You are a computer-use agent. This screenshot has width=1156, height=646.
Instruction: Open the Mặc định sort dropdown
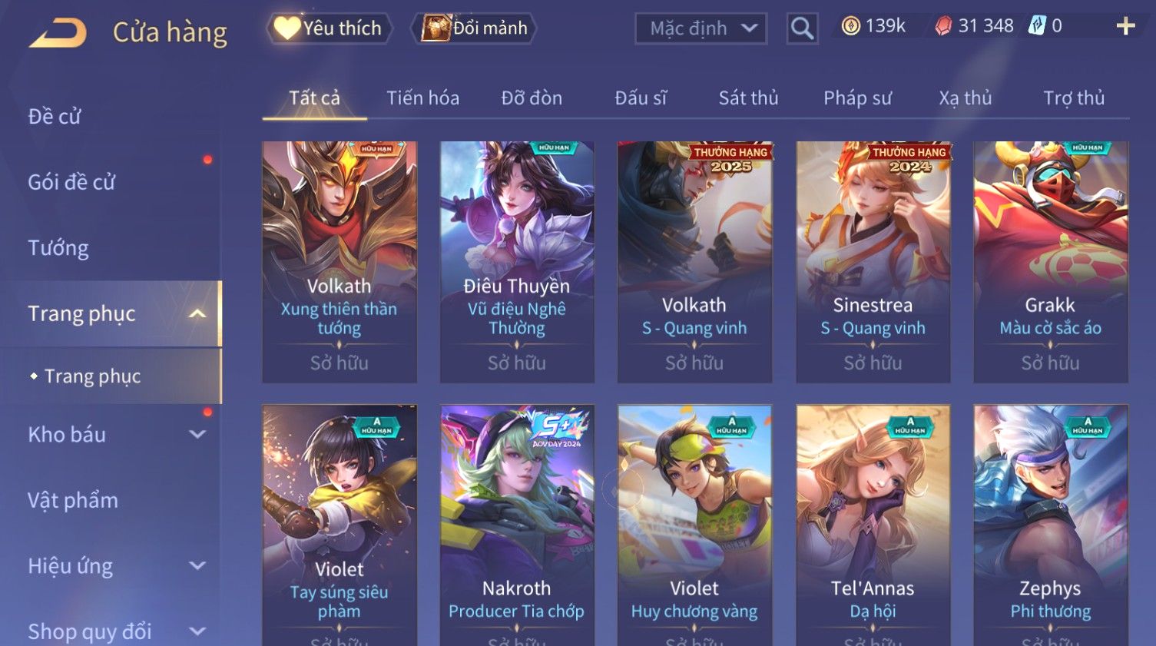[701, 29]
